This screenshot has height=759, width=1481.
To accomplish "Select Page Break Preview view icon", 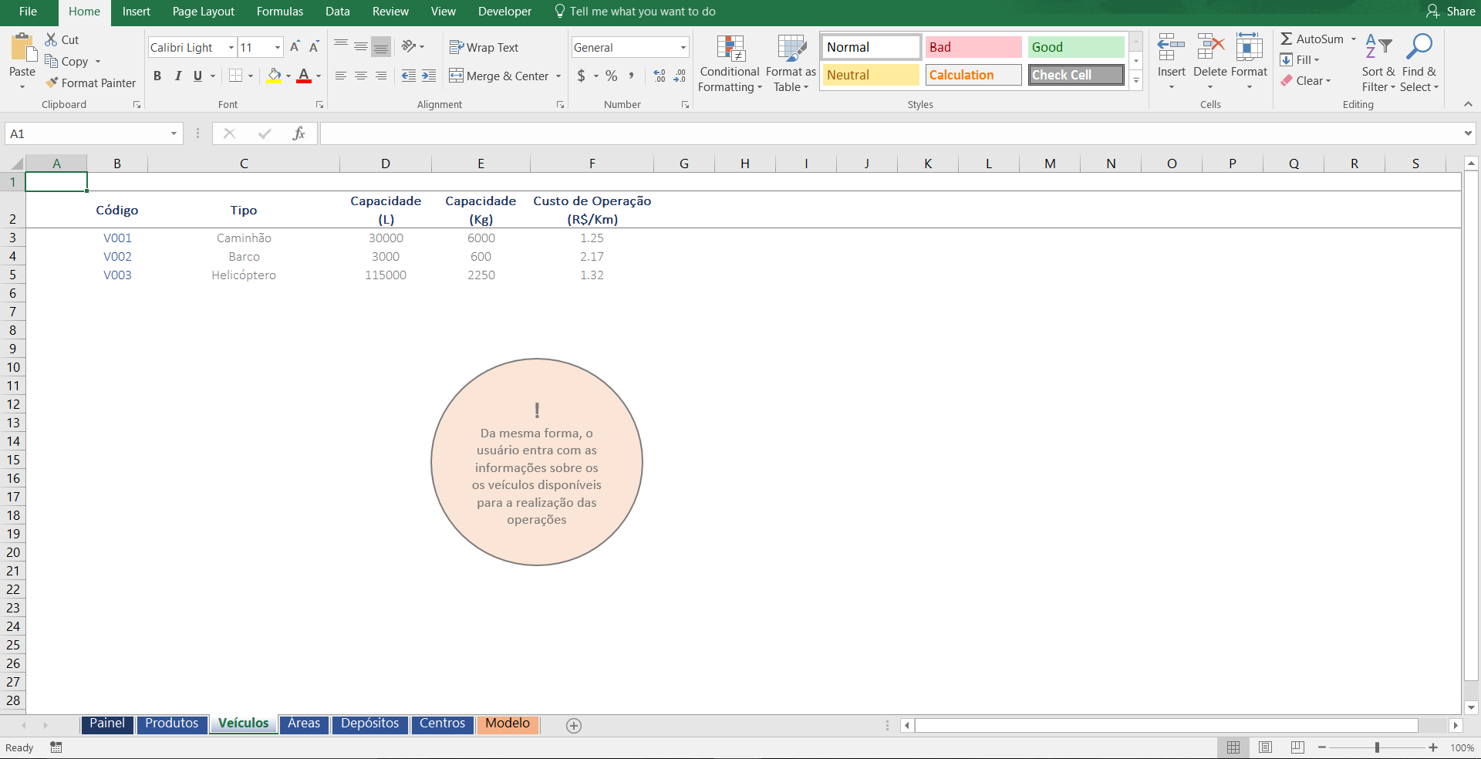I will pos(1297,747).
